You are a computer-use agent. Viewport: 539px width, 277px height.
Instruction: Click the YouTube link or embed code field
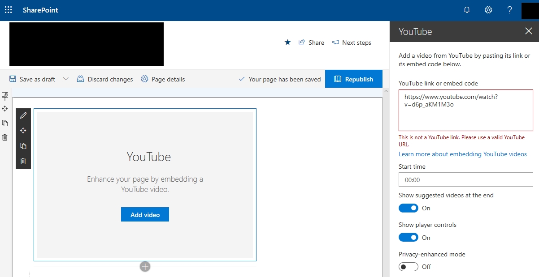(x=466, y=110)
